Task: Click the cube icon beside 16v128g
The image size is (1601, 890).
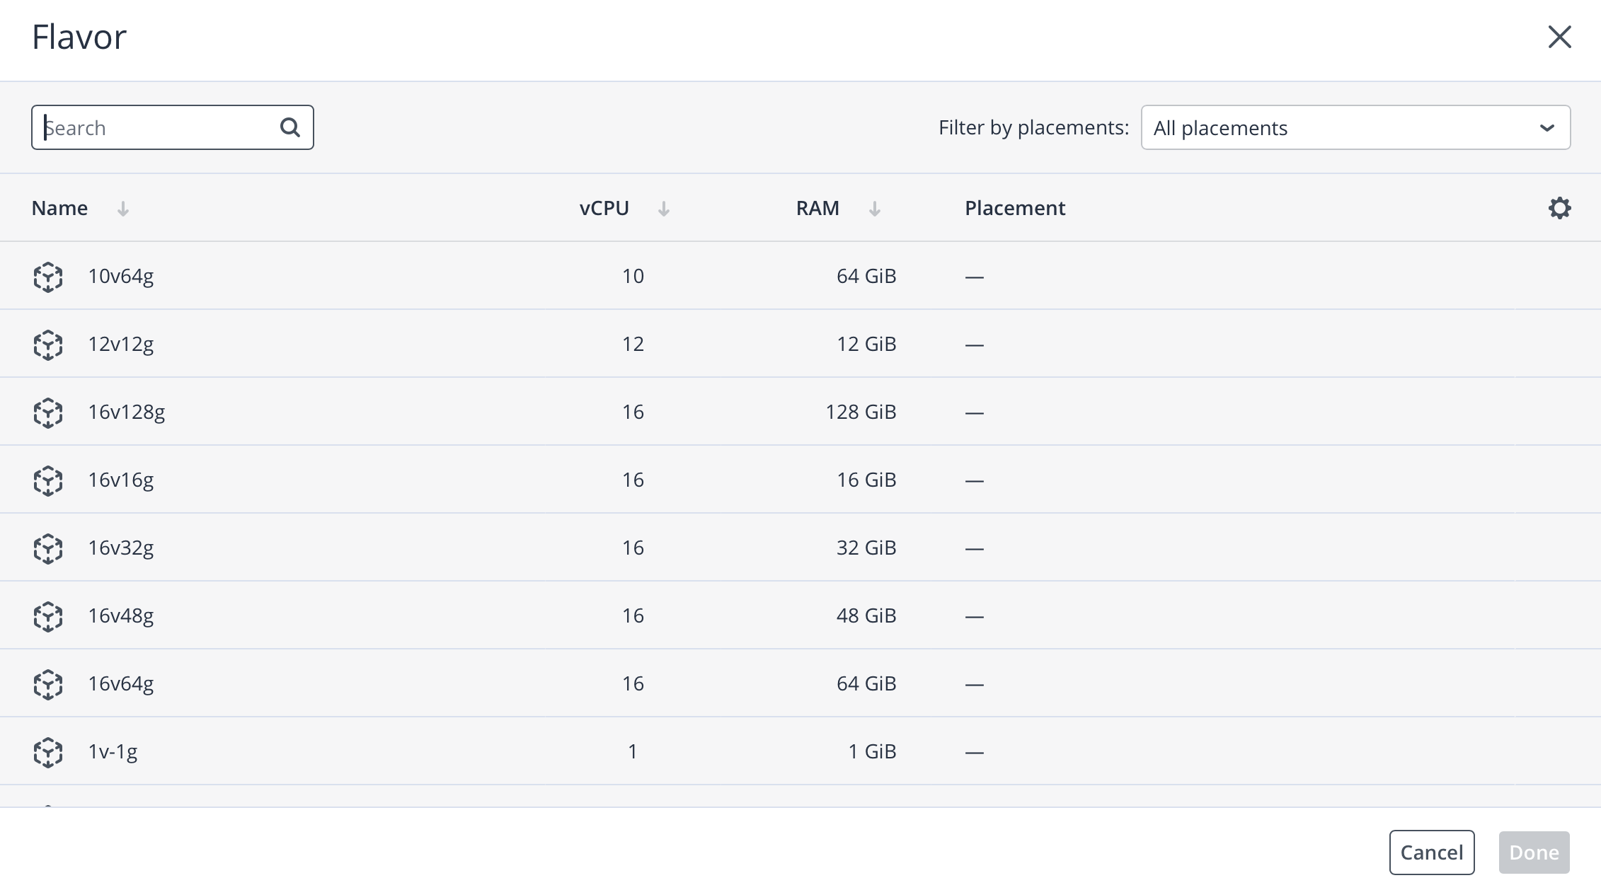Action: (x=48, y=412)
